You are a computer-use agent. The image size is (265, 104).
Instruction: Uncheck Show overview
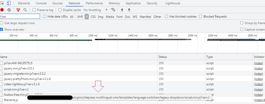click(2, 29)
